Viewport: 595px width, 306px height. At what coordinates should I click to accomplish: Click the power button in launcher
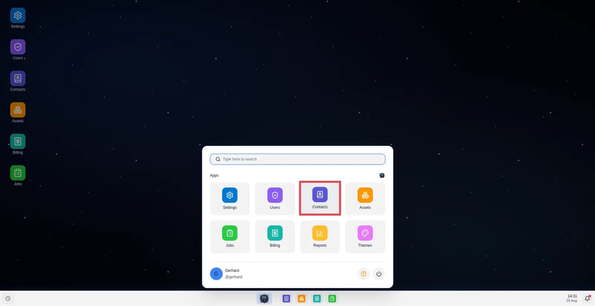(379, 274)
